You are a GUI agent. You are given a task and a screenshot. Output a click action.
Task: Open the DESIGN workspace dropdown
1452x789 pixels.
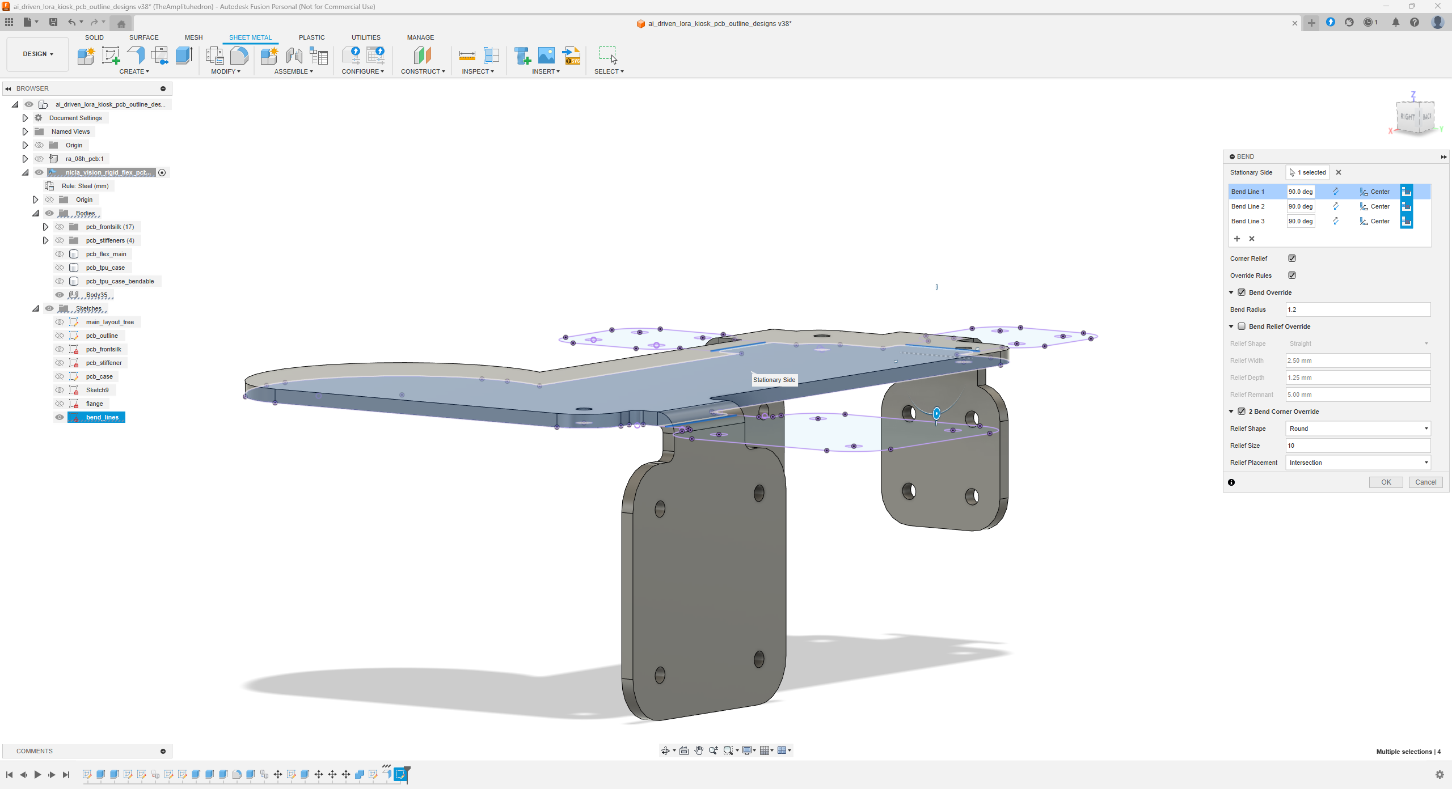[x=38, y=54]
